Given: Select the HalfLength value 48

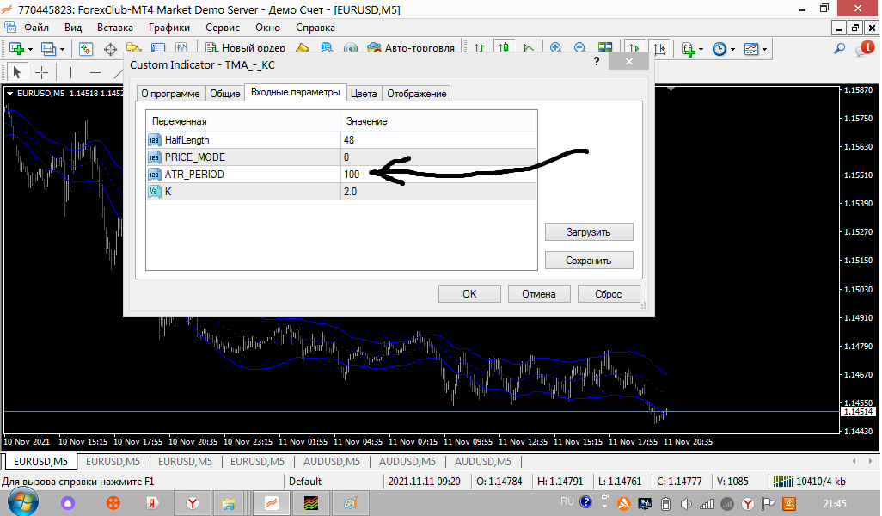Looking at the screenshot, I should pyautogui.click(x=349, y=140).
